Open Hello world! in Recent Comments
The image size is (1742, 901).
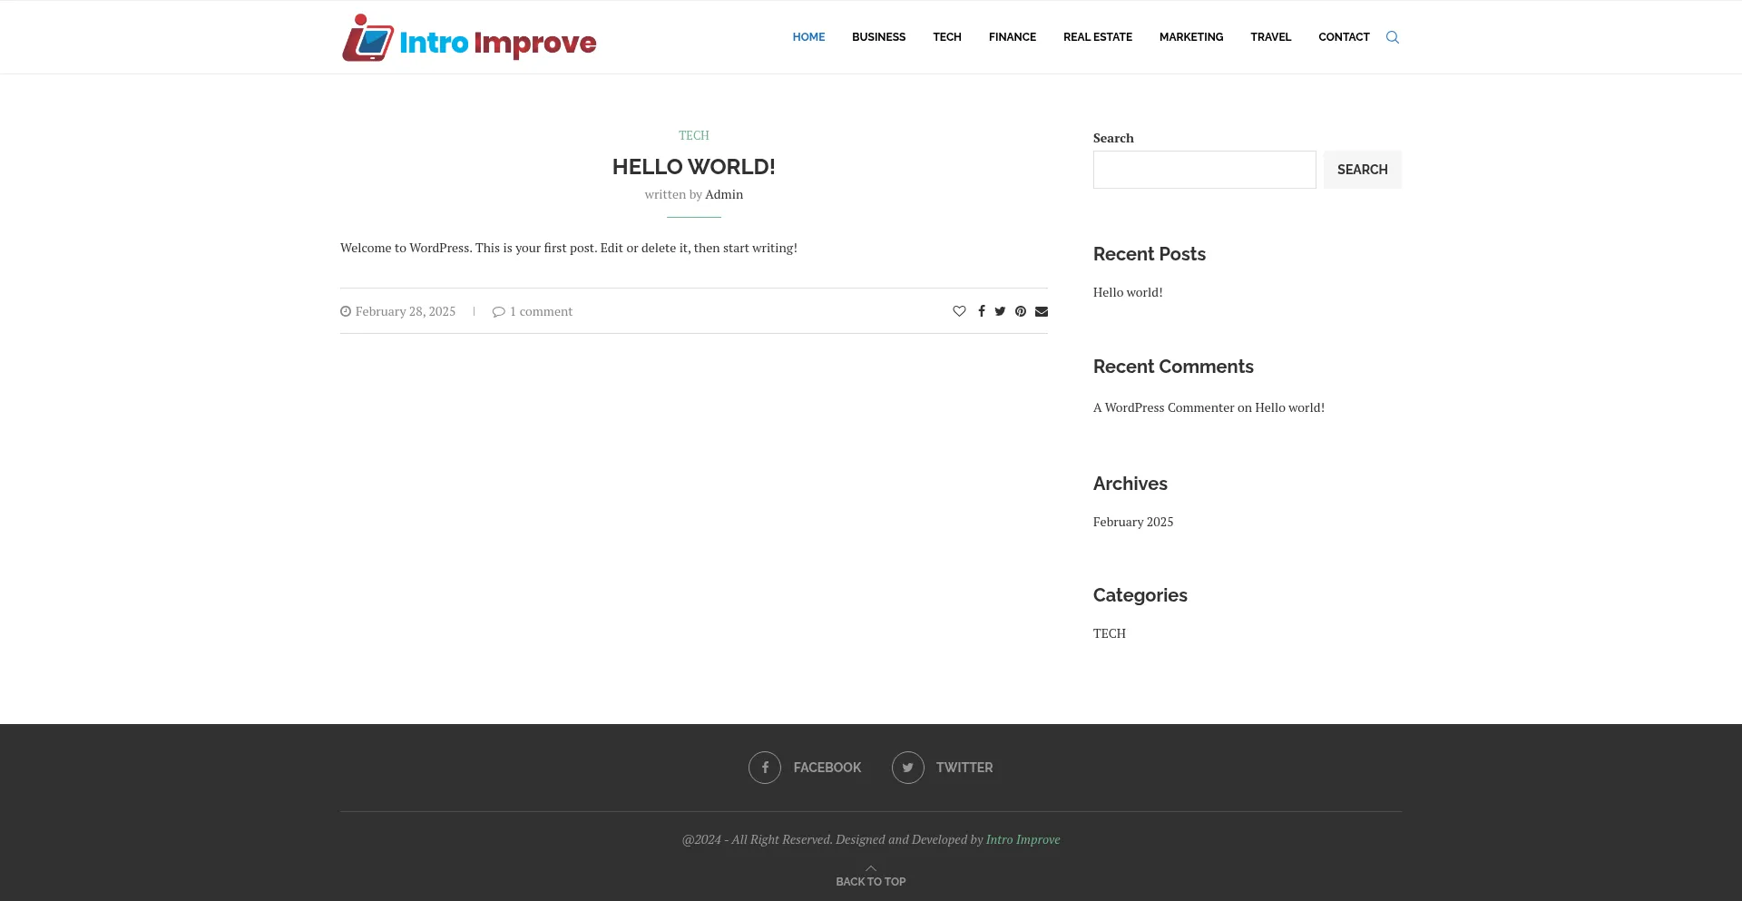[1289, 407]
